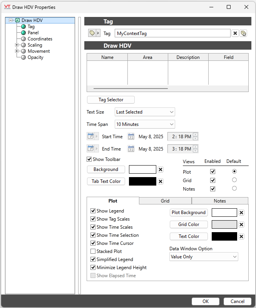Screen dimensions: 256x308
Task: Click the Tag Selector button
Action: 111,100
